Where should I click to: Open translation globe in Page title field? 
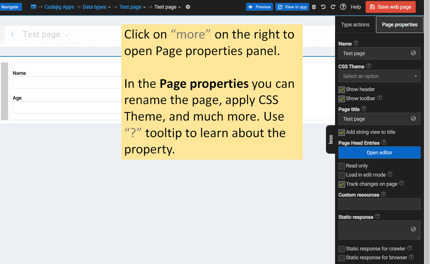click(x=413, y=119)
